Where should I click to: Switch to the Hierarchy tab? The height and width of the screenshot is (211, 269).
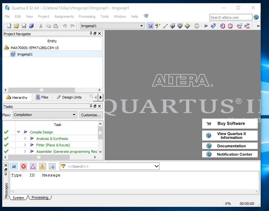(x=17, y=97)
